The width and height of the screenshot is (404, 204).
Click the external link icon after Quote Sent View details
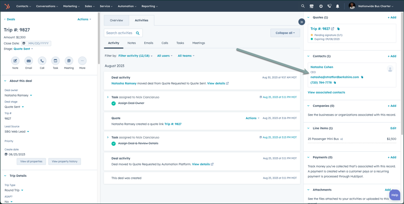pyautogui.click(x=227, y=83)
